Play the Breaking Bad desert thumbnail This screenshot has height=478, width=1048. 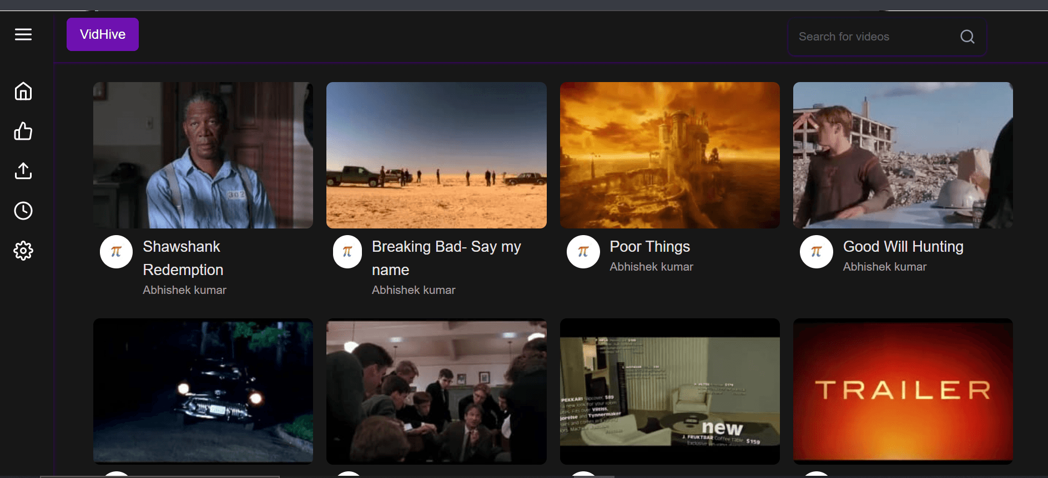(x=436, y=155)
